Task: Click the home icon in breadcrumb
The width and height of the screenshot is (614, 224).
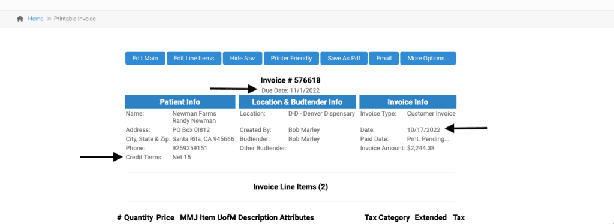Action: click(20, 19)
